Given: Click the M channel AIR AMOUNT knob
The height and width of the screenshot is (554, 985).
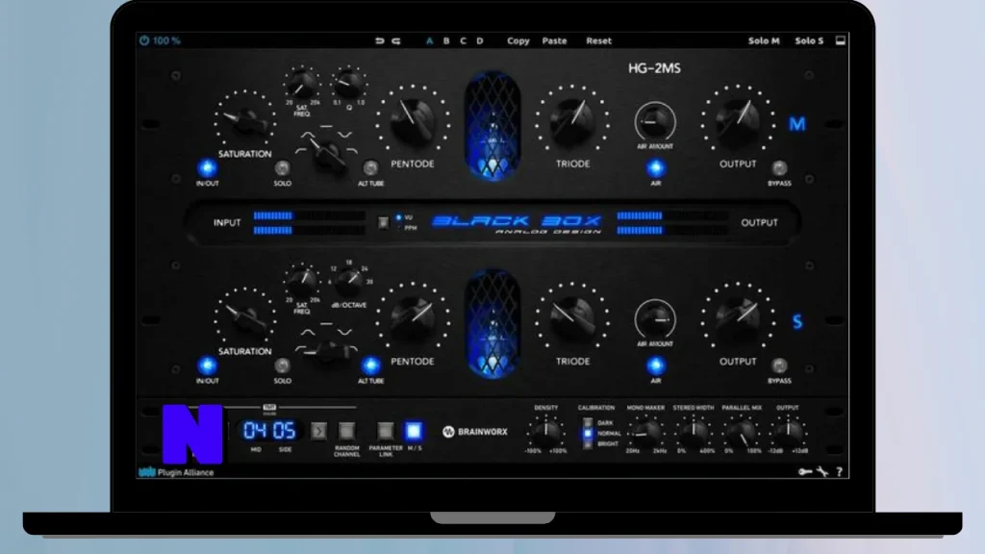Looking at the screenshot, I should 655,121.
